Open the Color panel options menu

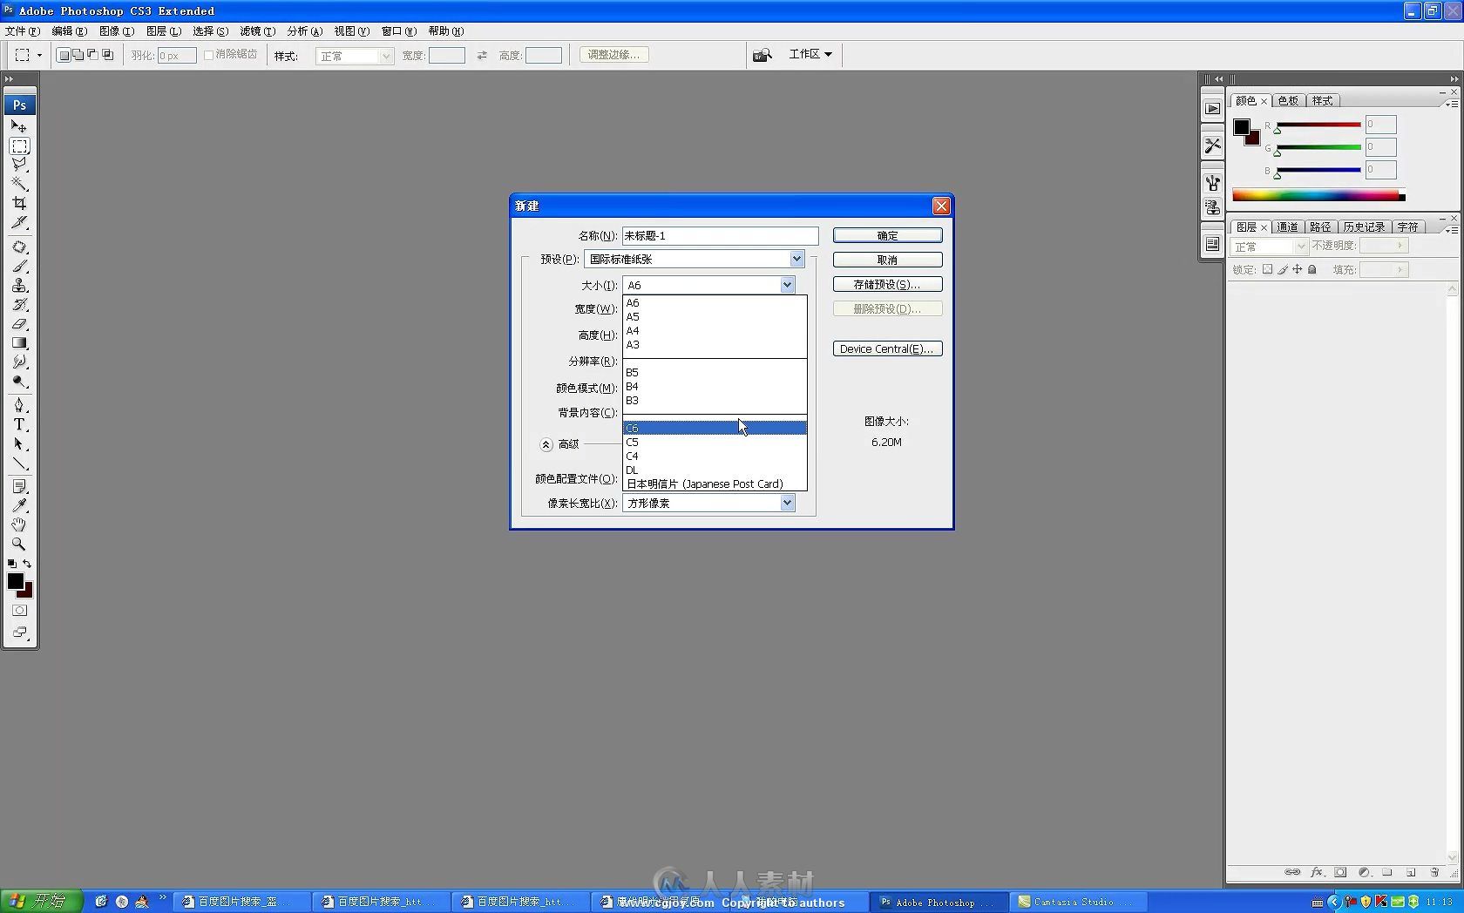pyautogui.click(x=1452, y=104)
